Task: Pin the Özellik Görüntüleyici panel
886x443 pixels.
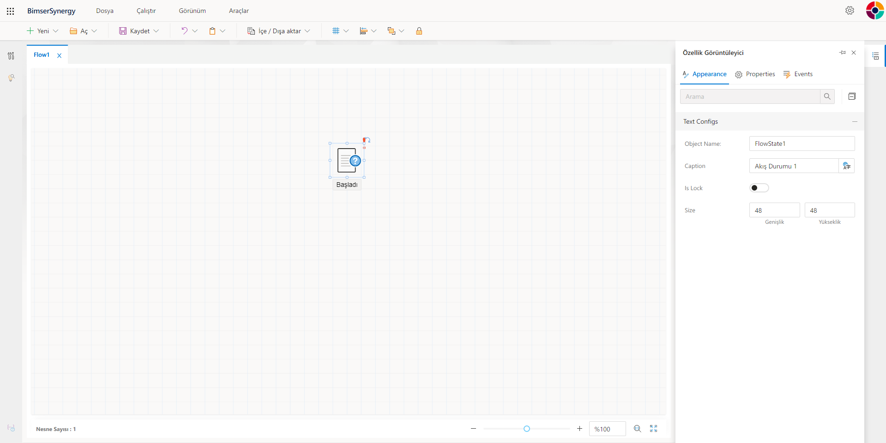Action: coord(842,53)
